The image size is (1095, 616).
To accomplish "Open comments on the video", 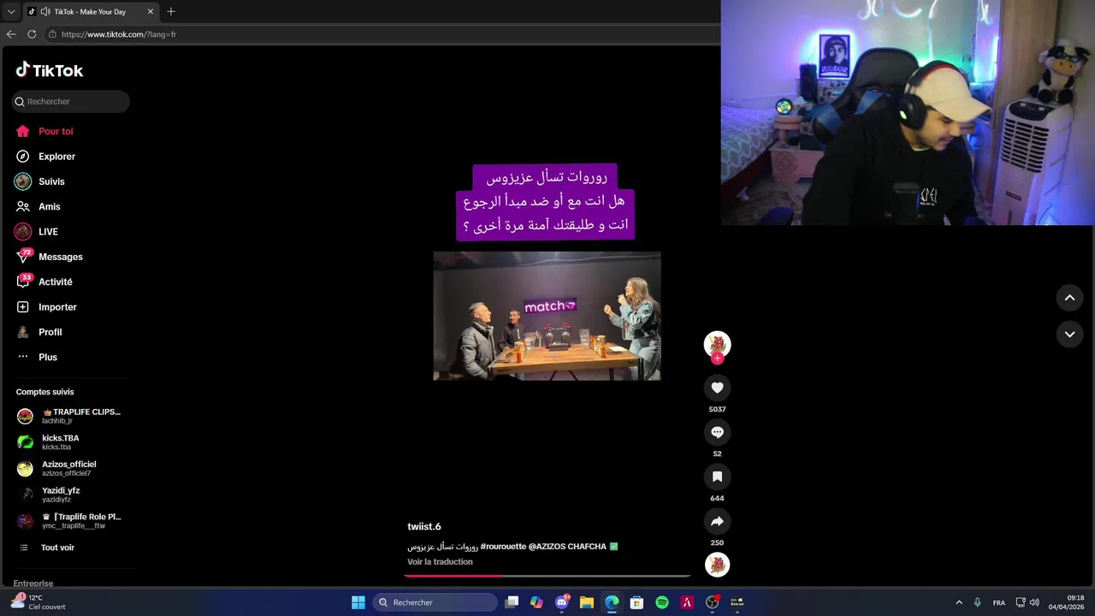I will tap(717, 432).
